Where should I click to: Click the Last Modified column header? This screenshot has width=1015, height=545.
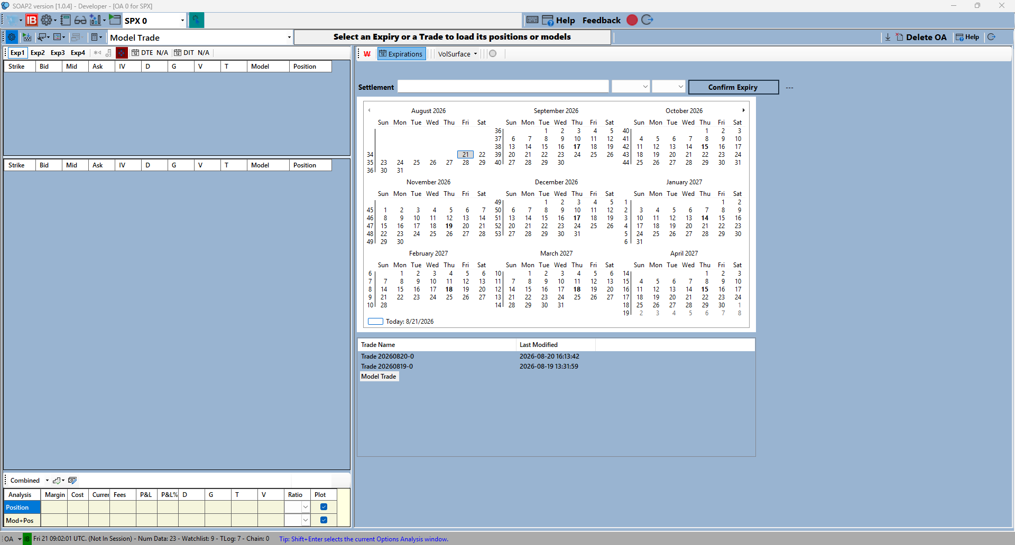pyautogui.click(x=556, y=345)
